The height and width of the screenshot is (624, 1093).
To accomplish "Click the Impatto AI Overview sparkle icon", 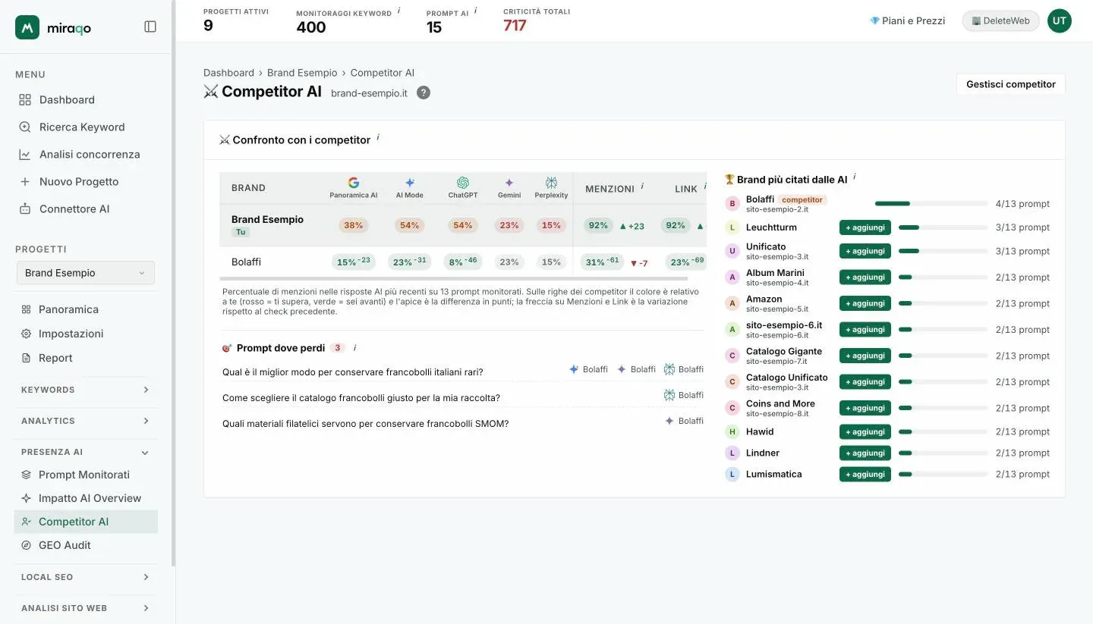I will 26,498.
